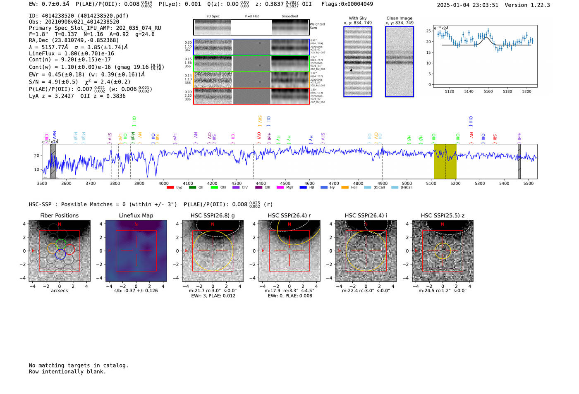Click the No matching targets in catalog text
Image resolution: width=579 pixels, height=394 pixels.
pos(79,365)
